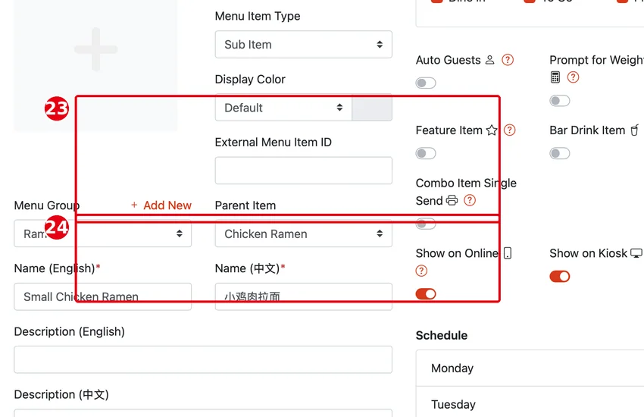Viewport: 644px width, 417px height.
Task: Click the Auto Guests person icon
Action: coord(490,60)
